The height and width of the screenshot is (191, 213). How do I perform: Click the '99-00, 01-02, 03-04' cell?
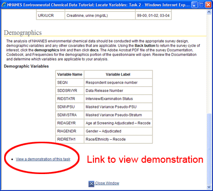coord(153,15)
